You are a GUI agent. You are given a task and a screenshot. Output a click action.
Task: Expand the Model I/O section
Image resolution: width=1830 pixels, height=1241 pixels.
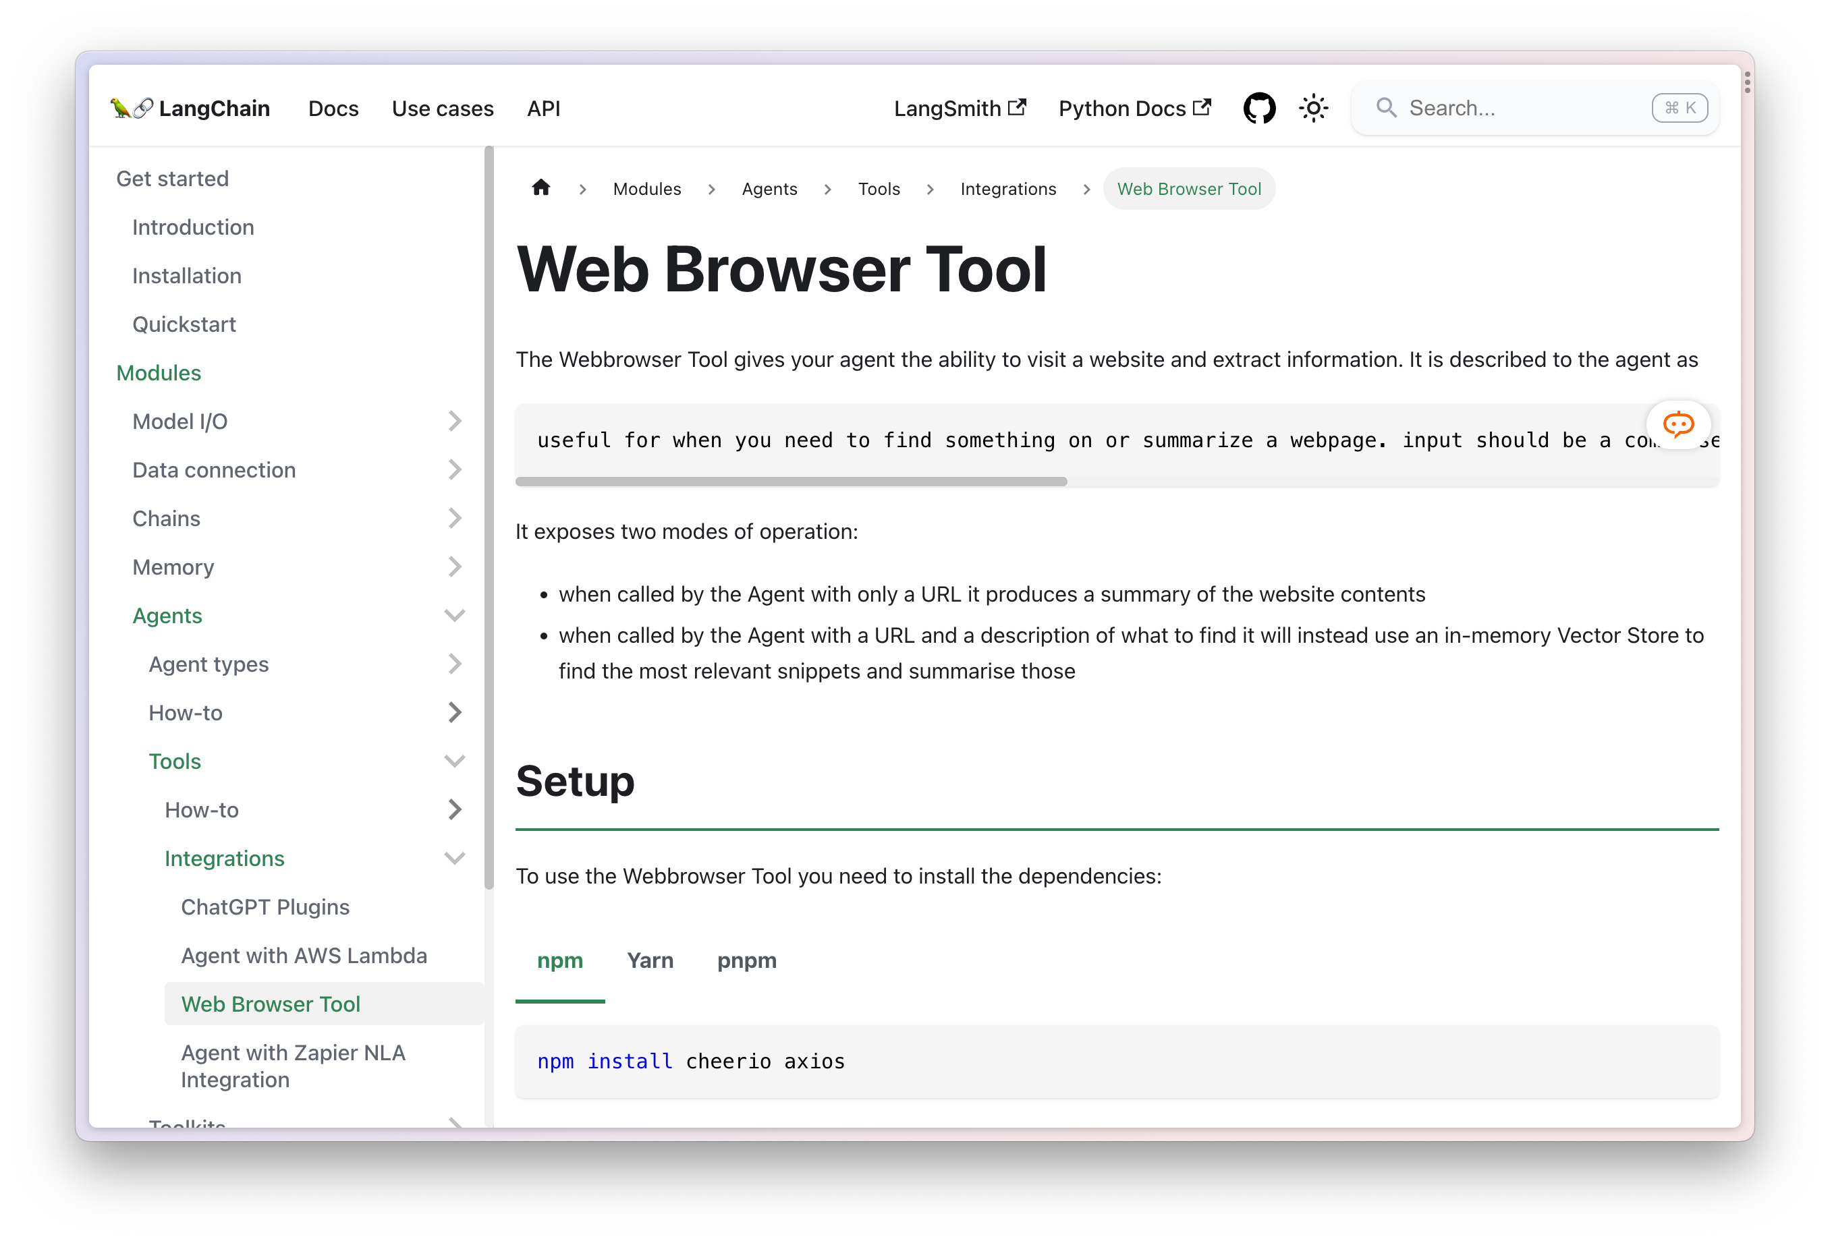click(x=454, y=422)
